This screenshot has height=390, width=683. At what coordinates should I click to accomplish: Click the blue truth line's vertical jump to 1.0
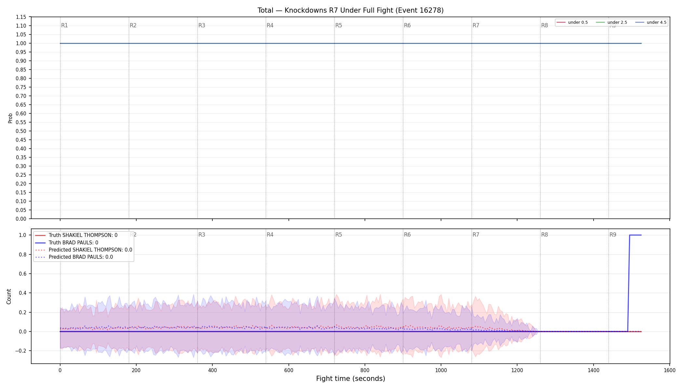629,283
